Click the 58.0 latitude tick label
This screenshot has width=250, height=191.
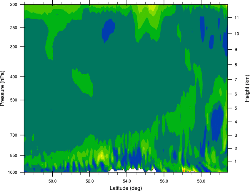pyautogui.click(x=201, y=181)
